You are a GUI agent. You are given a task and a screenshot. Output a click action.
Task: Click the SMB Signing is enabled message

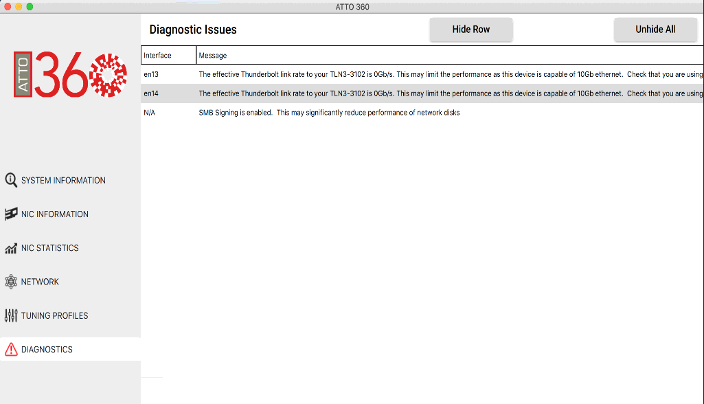point(329,113)
